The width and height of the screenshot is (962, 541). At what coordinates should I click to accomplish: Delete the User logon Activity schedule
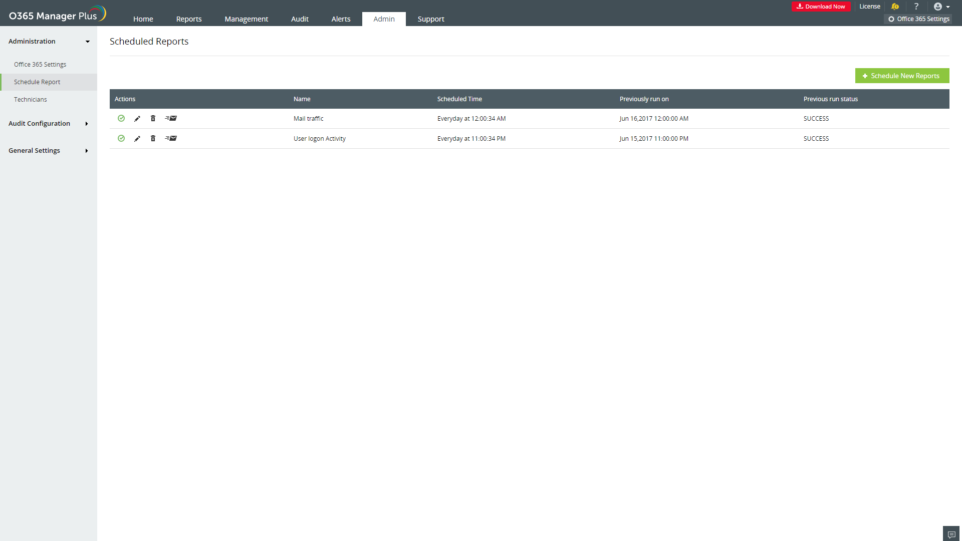pos(153,139)
